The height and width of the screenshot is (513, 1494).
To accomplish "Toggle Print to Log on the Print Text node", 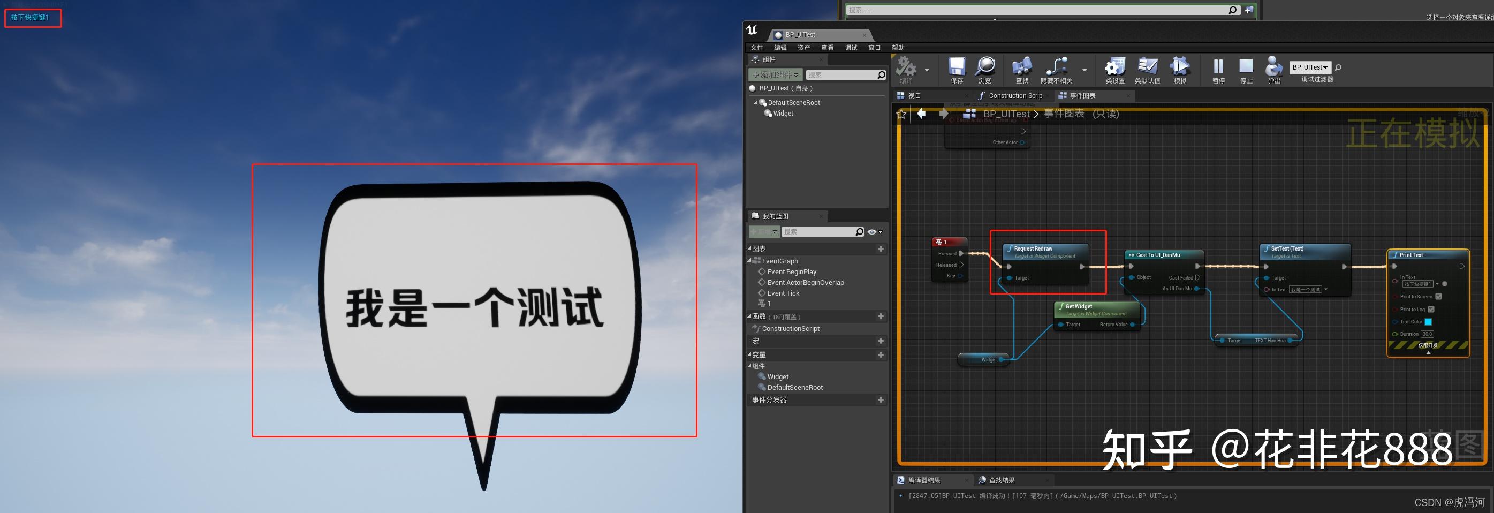I will [1431, 310].
